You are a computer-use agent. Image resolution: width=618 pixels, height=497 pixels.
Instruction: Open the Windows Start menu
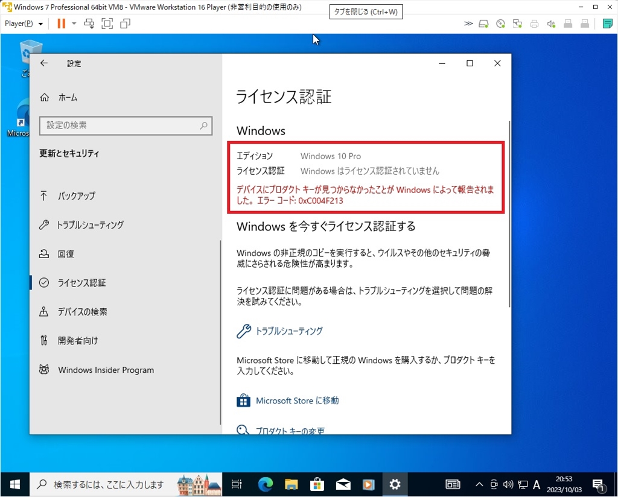pyautogui.click(x=15, y=484)
